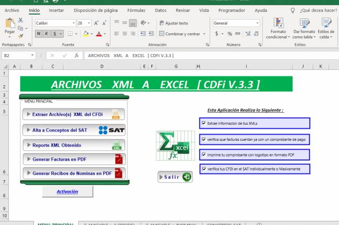Viewport: 339px width, 225px height.
Task: Click into the formula bar text
Action: 131,56
